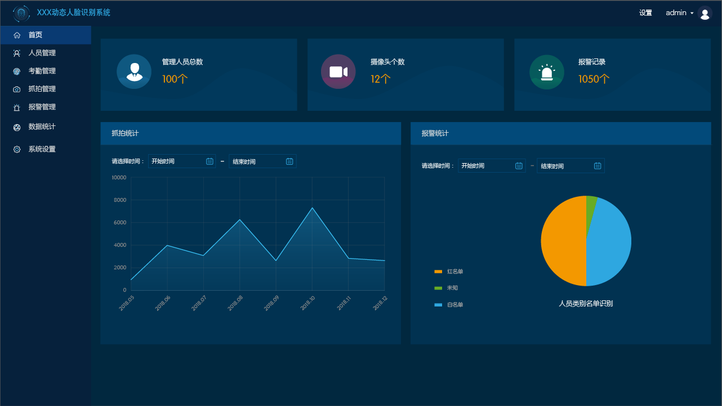Click the orange slice of pie chart
The width and height of the screenshot is (722, 406).
pyautogui.click(x=563, y=242)
